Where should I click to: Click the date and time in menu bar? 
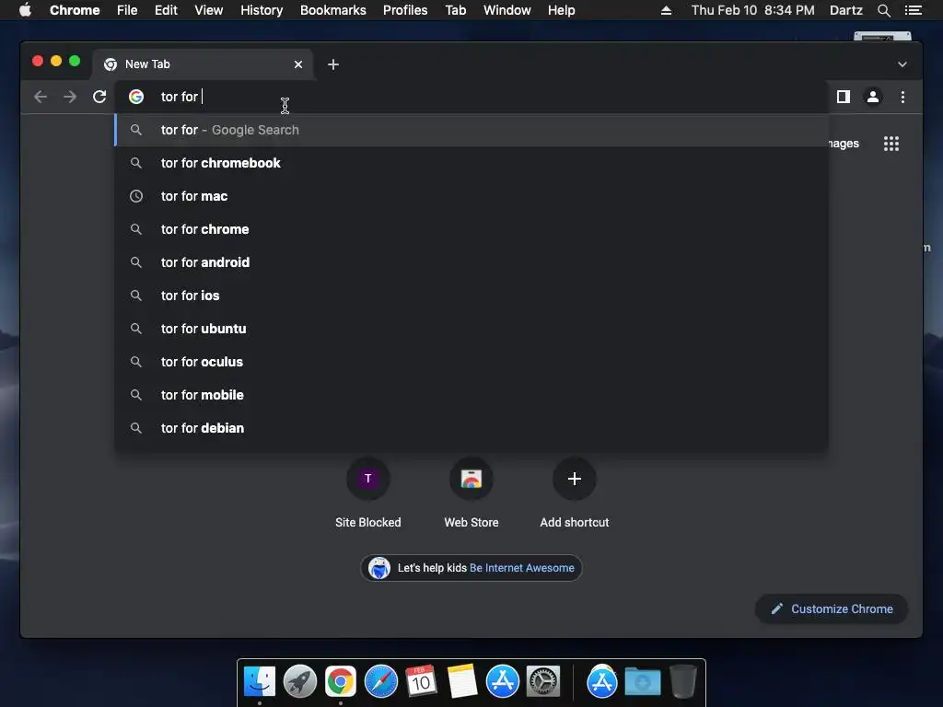tap(752, 10)
